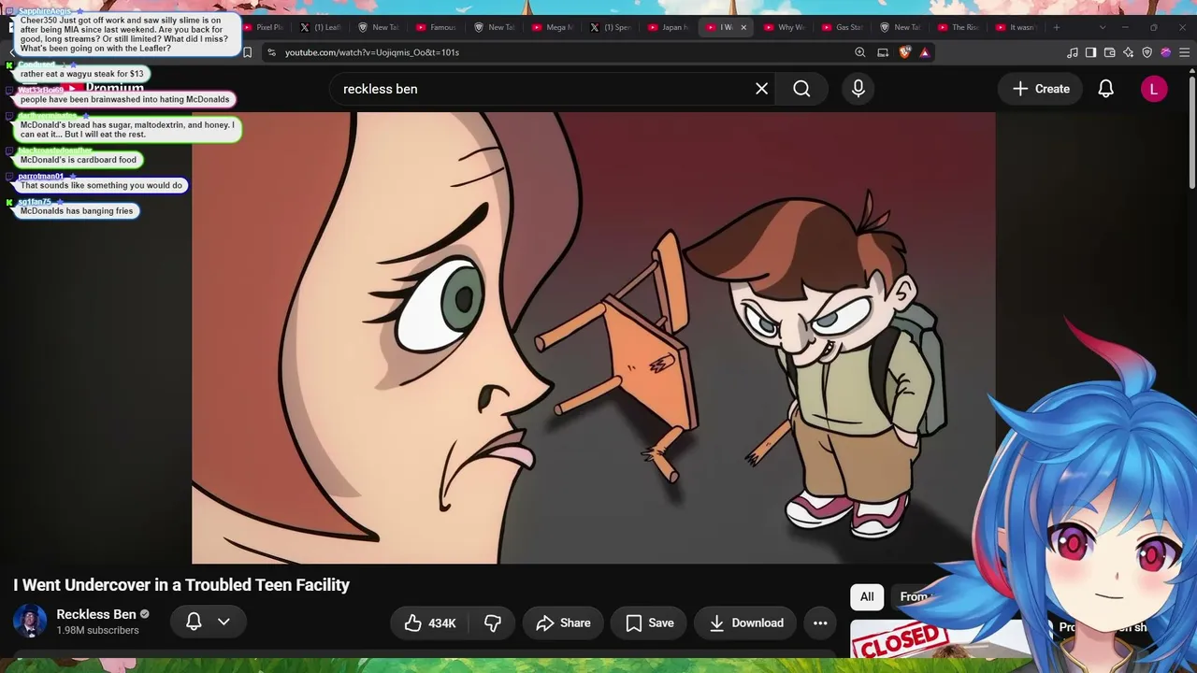Clear the YouTube search box text
The image size is (1197, 673).
point(762,89)
